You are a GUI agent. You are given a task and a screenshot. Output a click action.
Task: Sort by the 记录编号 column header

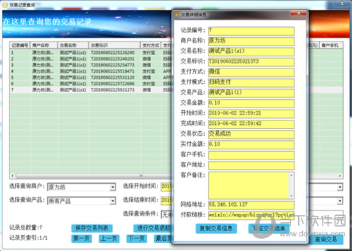(x=20, y=45)
